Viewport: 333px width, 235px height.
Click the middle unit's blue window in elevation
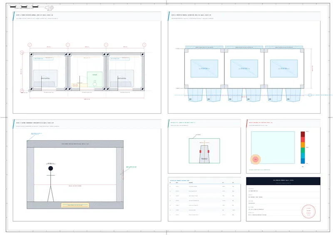click(x=244, y=69)
